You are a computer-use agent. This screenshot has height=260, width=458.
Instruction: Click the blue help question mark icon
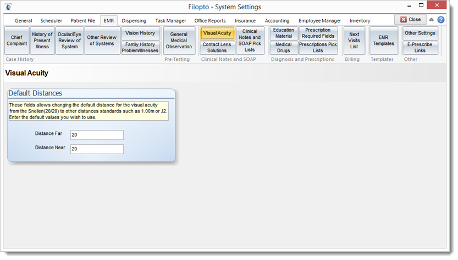pos(441,20)
